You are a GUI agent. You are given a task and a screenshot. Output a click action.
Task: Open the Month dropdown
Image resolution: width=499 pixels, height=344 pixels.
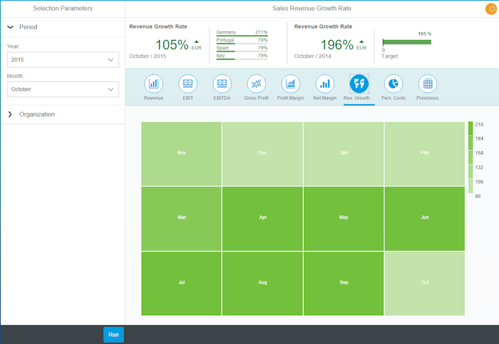tap(62, 89)
